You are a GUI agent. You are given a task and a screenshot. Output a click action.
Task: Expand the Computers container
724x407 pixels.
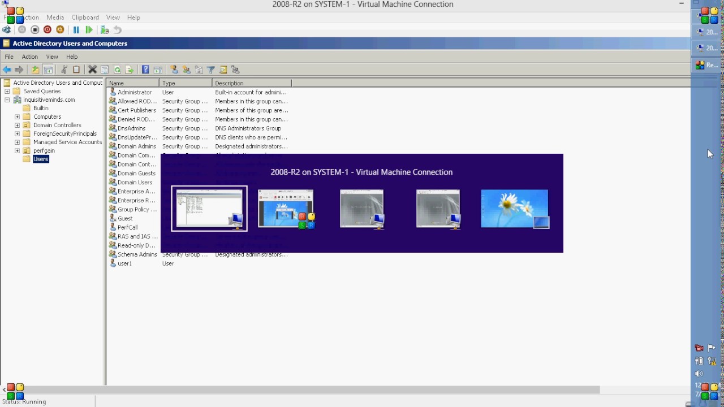tap(17, 116)
